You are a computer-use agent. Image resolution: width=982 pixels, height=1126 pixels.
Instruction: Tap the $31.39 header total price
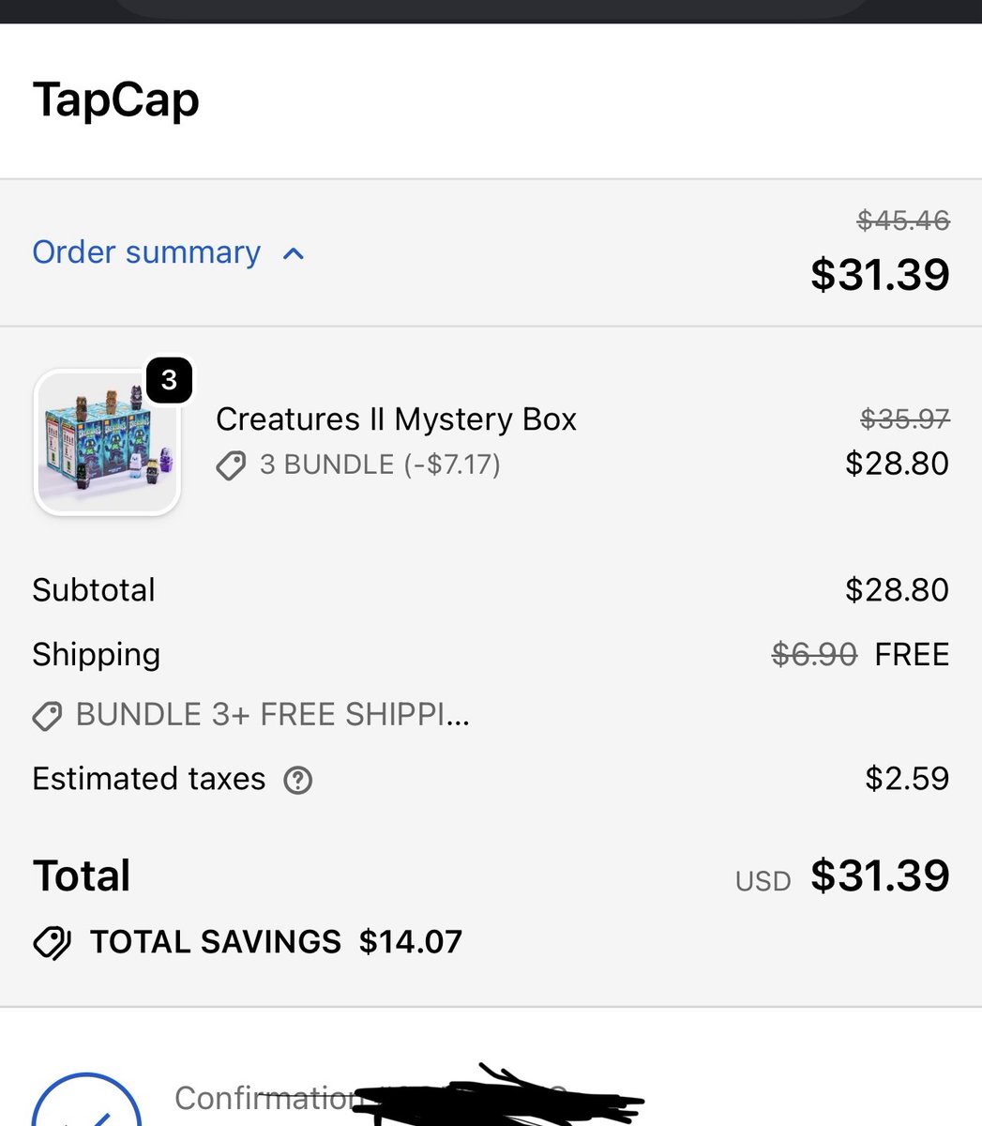(880, 274)
